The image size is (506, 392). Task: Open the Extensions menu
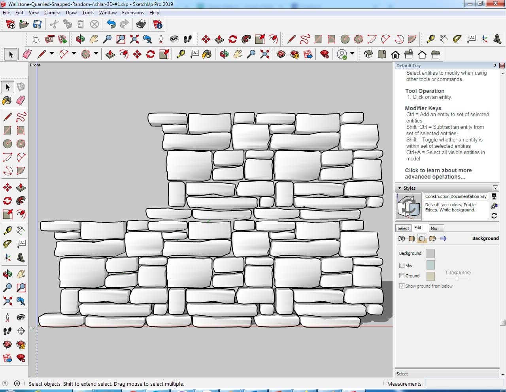point(133,13)
